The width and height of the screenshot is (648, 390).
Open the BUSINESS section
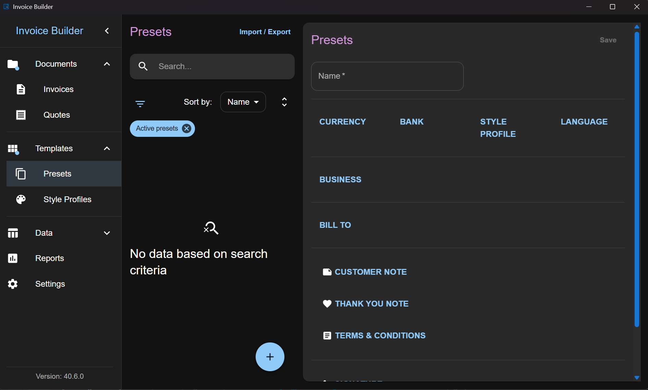[x=340, y=180]
